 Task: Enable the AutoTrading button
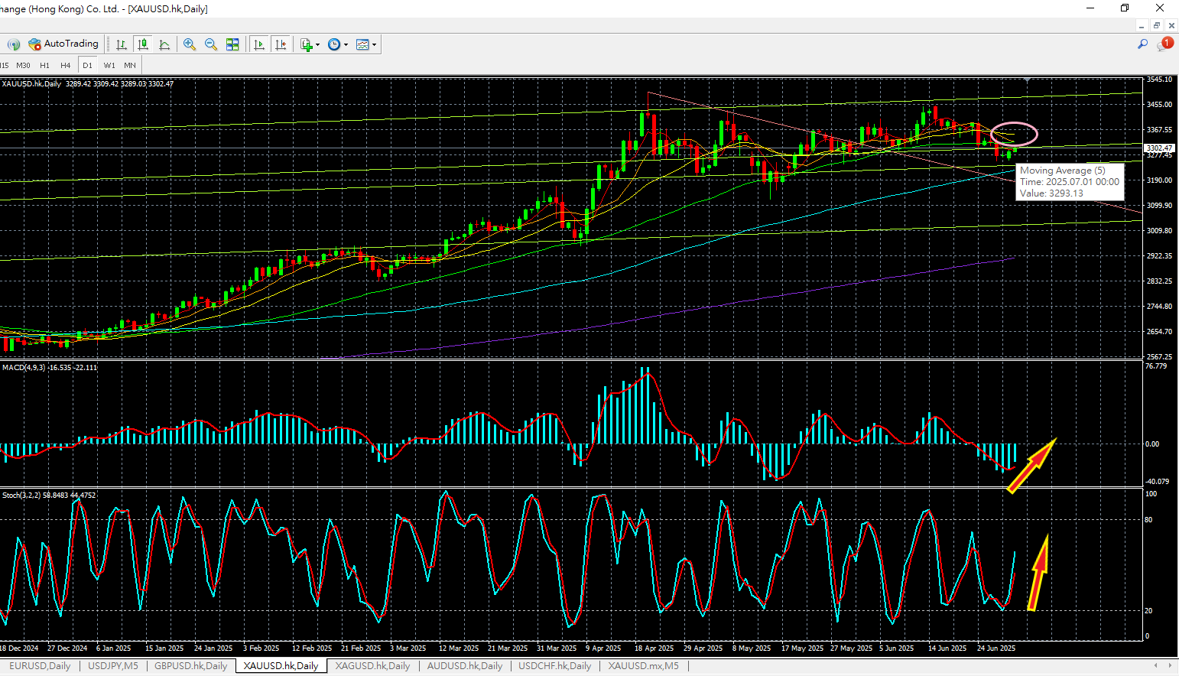tap(63, 44)
